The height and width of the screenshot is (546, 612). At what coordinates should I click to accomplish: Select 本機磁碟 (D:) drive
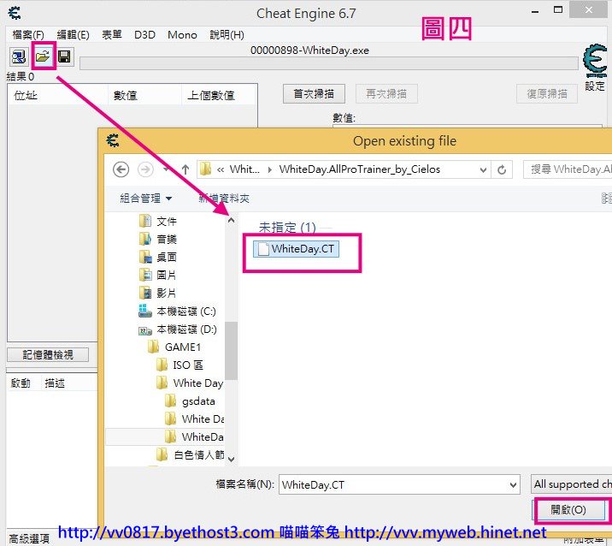tap(177, 329)
